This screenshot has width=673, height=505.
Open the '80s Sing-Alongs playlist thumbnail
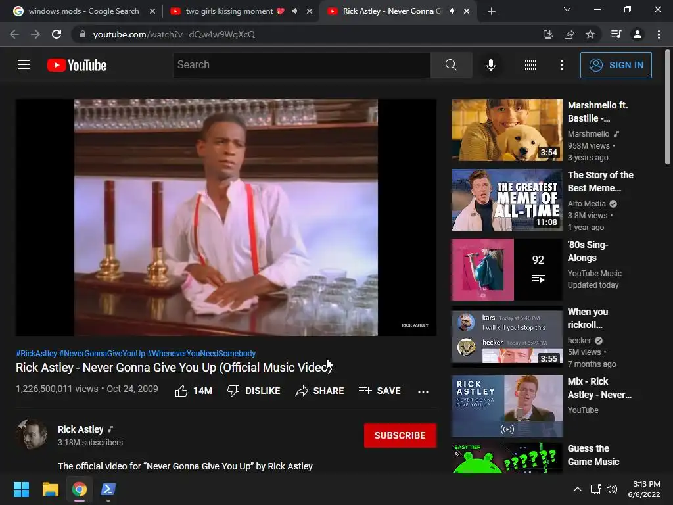pos(507,269)
